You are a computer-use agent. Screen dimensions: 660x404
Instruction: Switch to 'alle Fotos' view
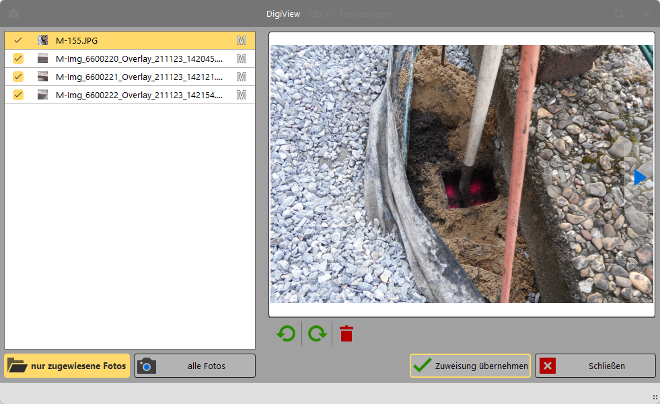point(194,366)
